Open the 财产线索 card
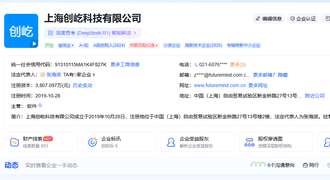 41,142
